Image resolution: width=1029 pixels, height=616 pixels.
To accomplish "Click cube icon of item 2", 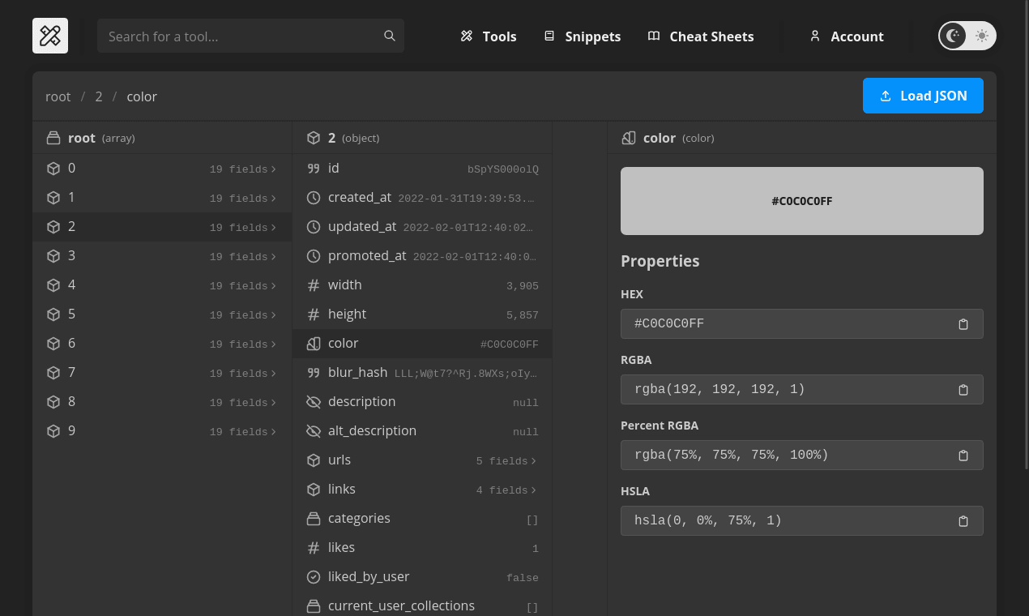I will (53, 227).
